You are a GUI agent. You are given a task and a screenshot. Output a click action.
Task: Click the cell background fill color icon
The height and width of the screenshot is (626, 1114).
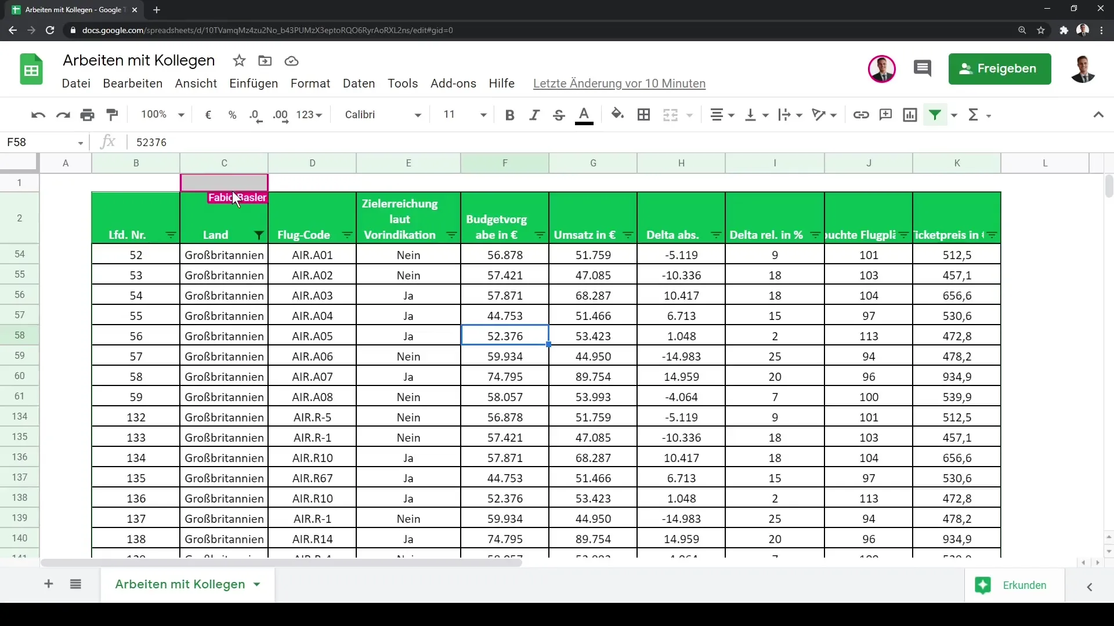click(x=618, y=114)
